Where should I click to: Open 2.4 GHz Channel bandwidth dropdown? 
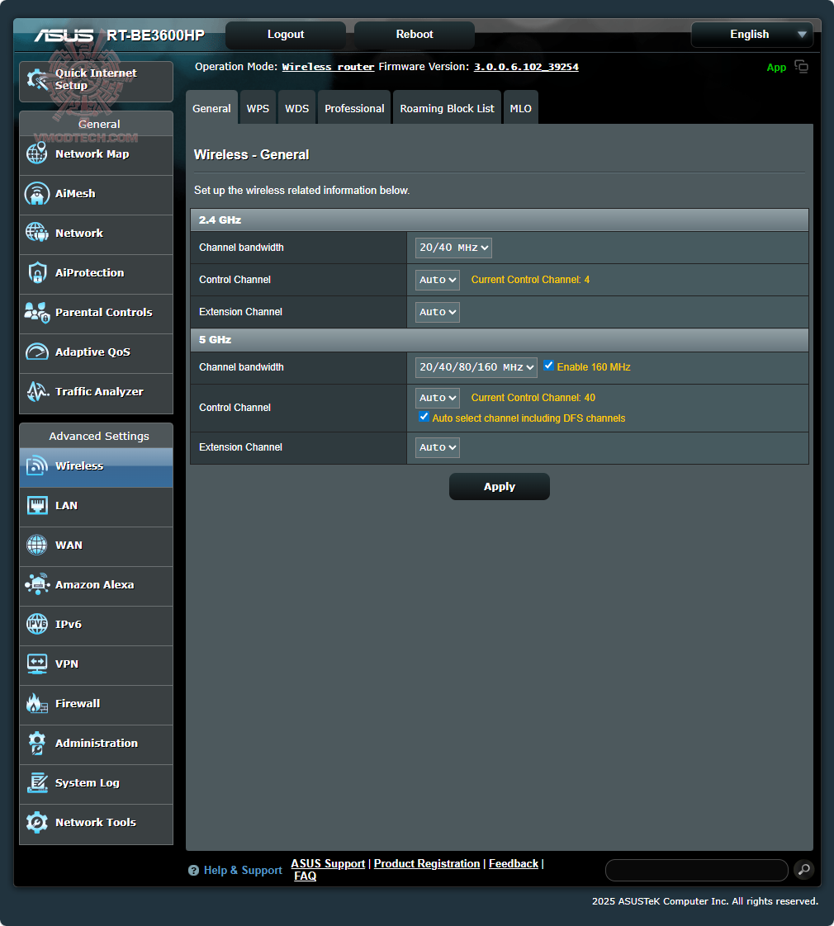[453, 248]
